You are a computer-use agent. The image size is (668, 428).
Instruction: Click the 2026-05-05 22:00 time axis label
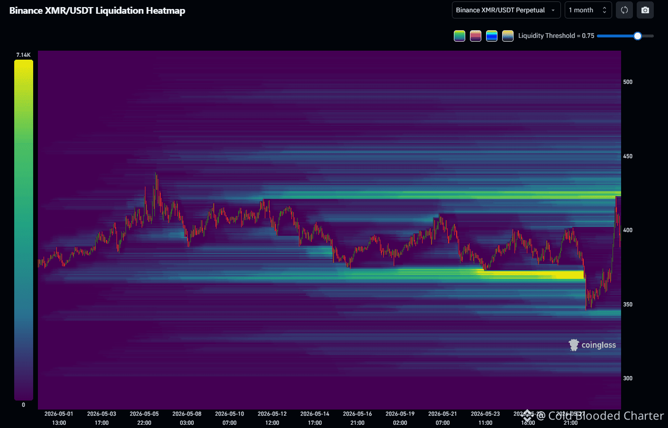pyautogui.click(x=144, y=418)
